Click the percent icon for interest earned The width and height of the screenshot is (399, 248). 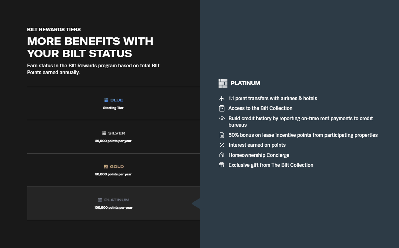[222, 145]
